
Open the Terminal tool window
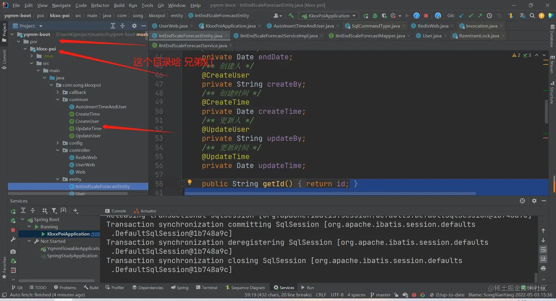[207, 287]
